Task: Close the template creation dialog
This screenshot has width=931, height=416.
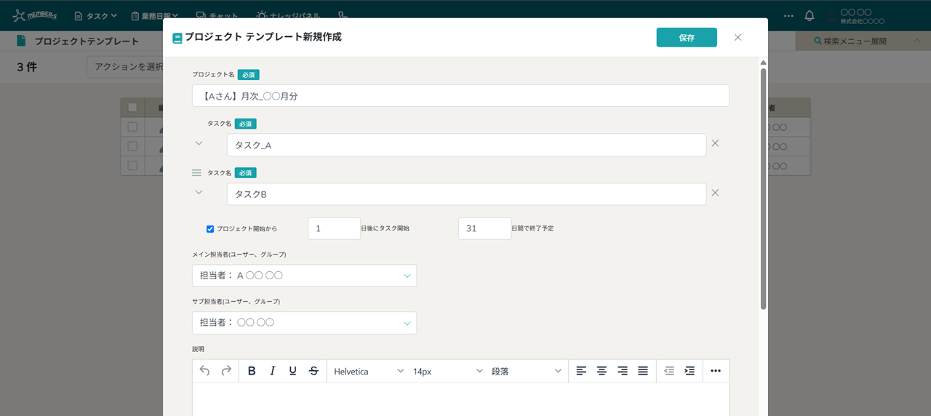Action: pyautogui.click(x=738, y=37)
